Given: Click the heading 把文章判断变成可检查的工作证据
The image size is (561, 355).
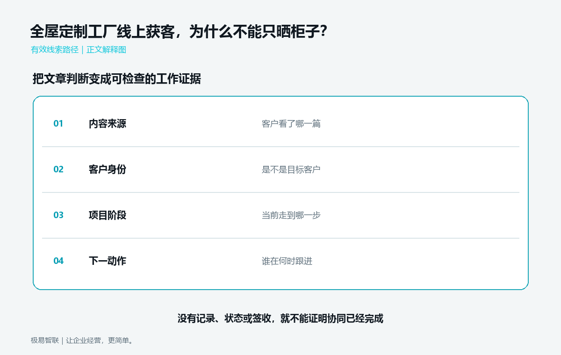Looking at the screenshot, I should tap(117, 79).
